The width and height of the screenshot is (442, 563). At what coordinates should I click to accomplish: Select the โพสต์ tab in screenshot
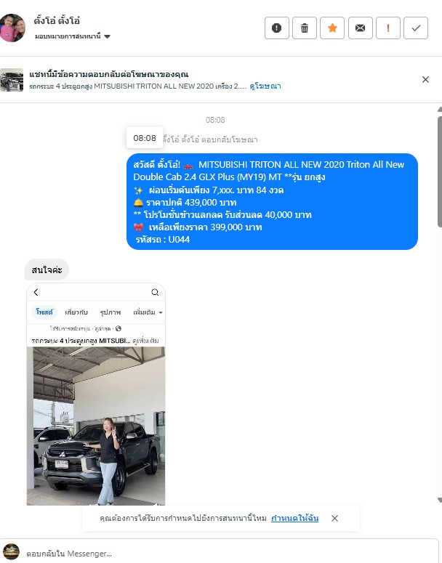pyautogui.click(x=44, y=312)
